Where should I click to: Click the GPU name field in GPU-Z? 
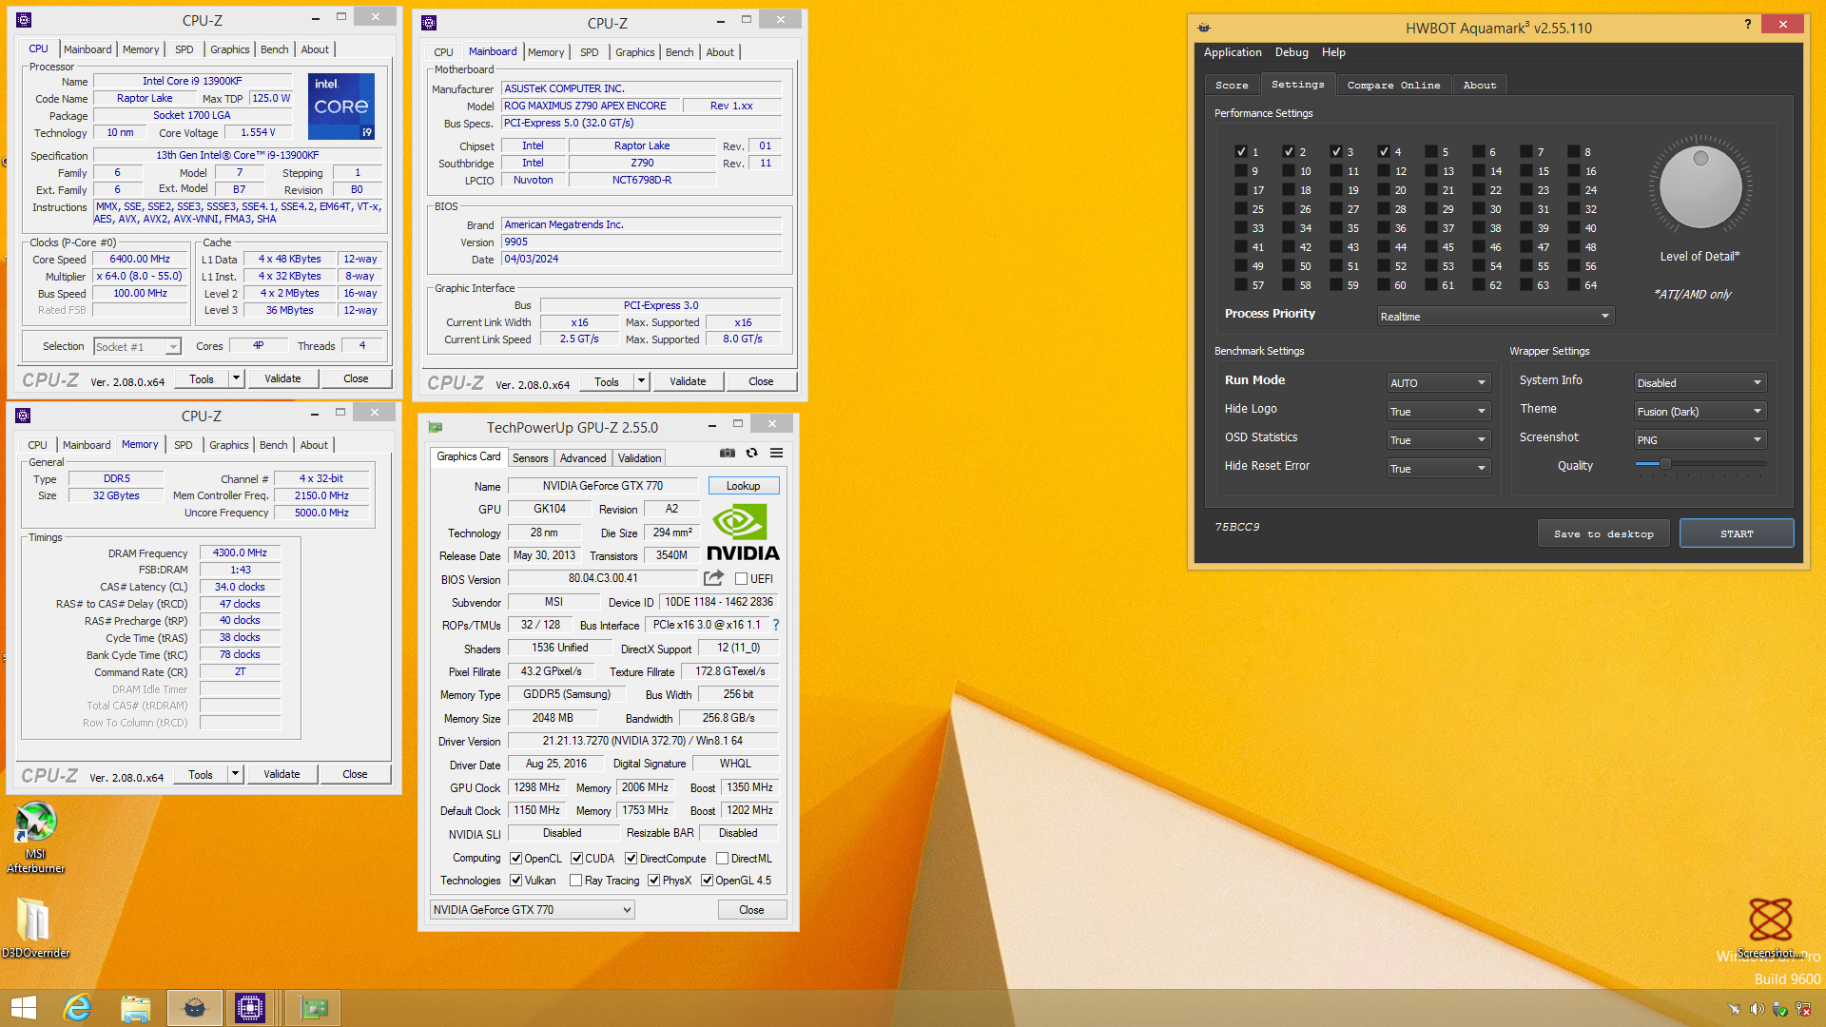(x=603, y=485)
